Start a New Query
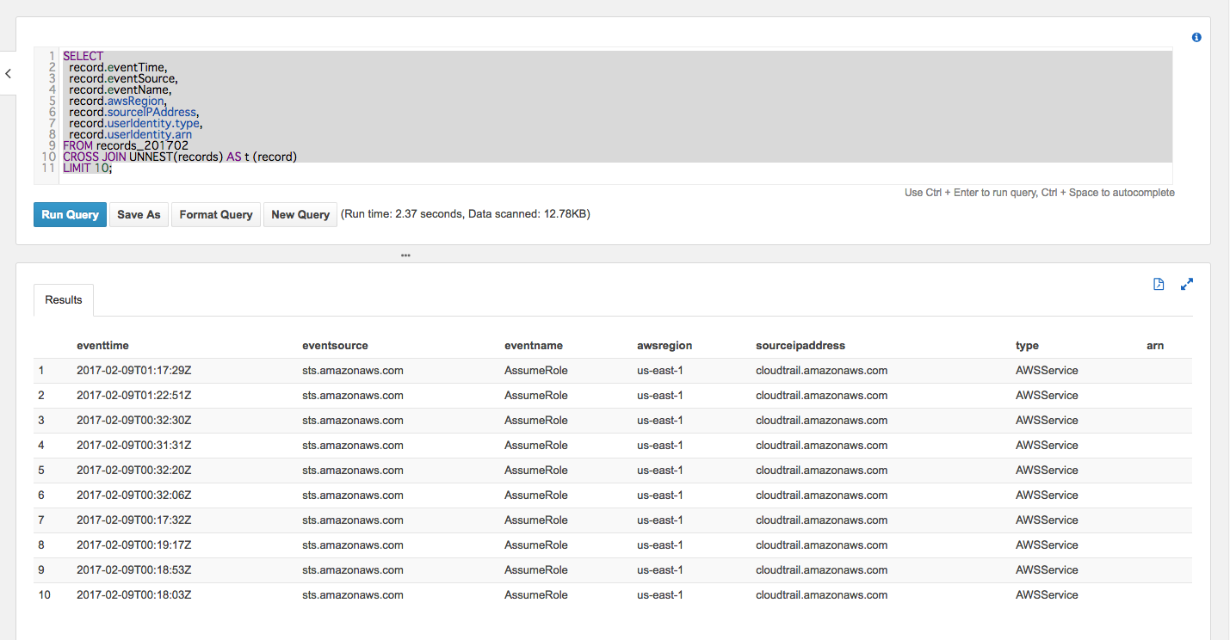 click(x=300, y=214)
